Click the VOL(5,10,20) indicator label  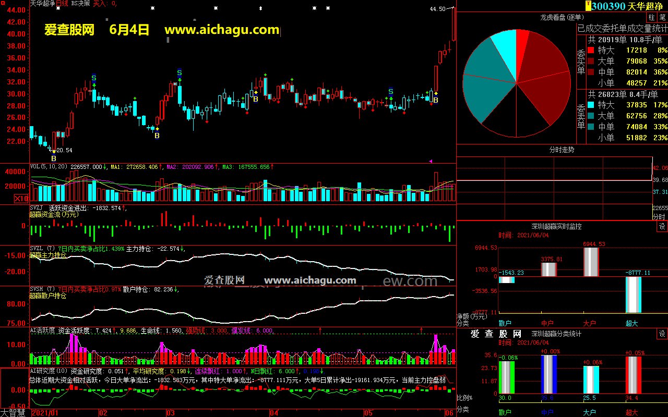[49, 167]
